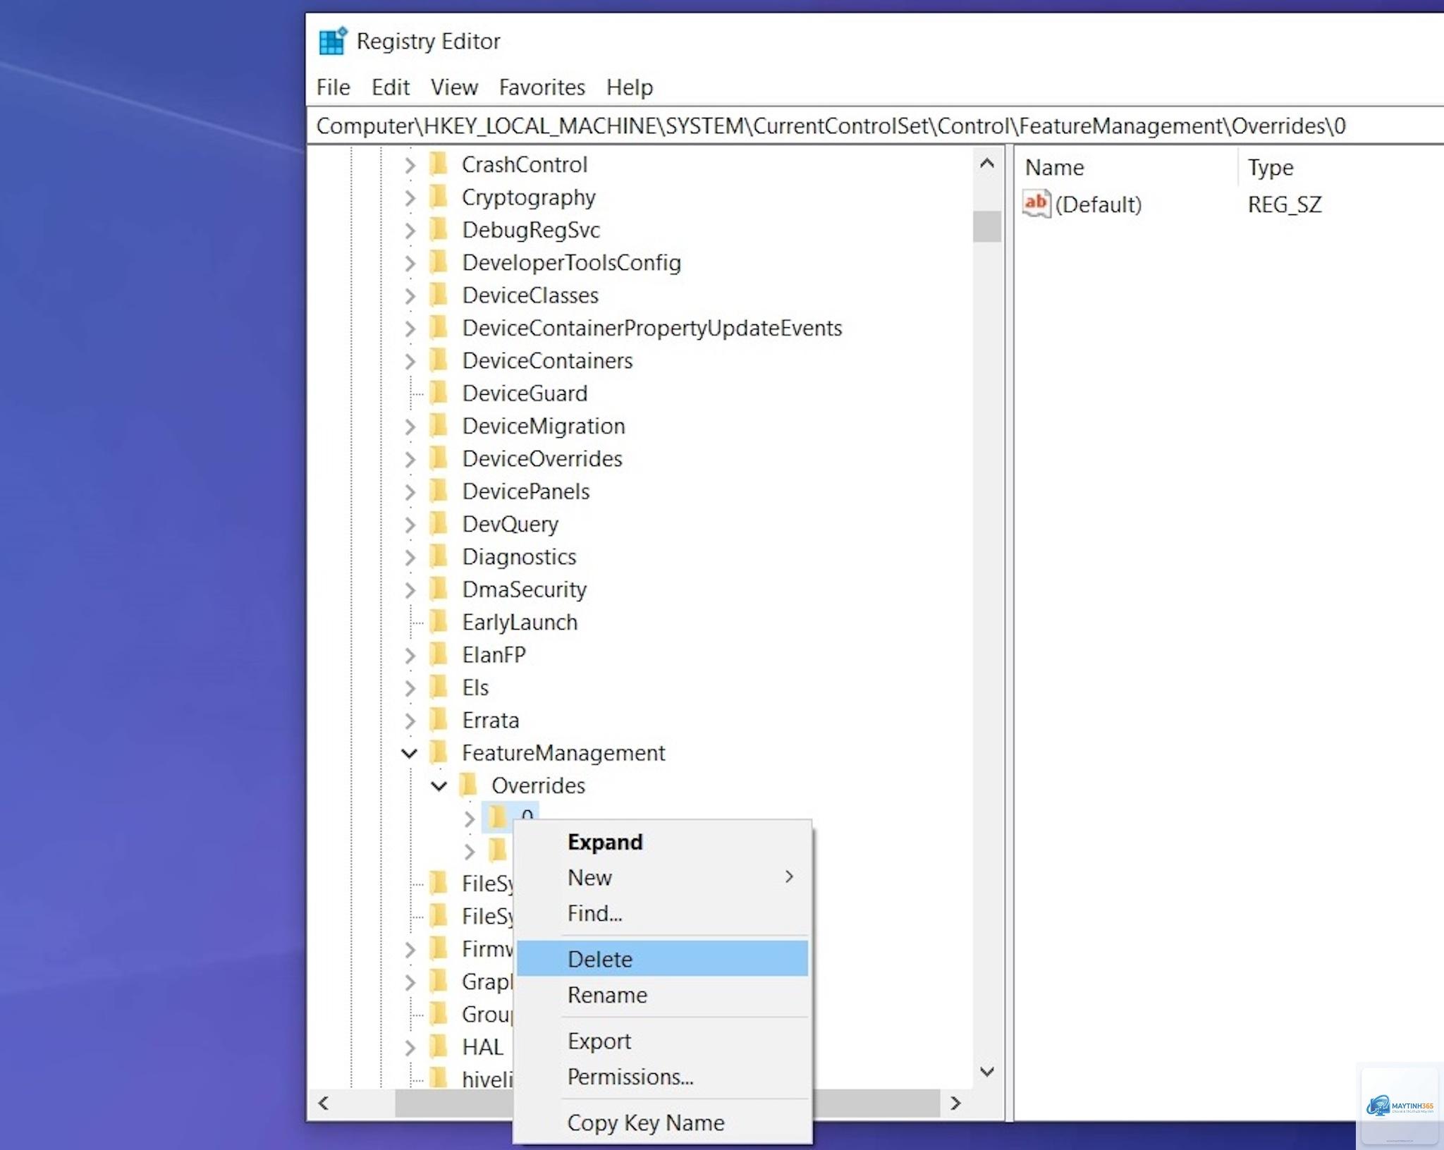Click the Diagnostics folder icon

click(439, 556)
